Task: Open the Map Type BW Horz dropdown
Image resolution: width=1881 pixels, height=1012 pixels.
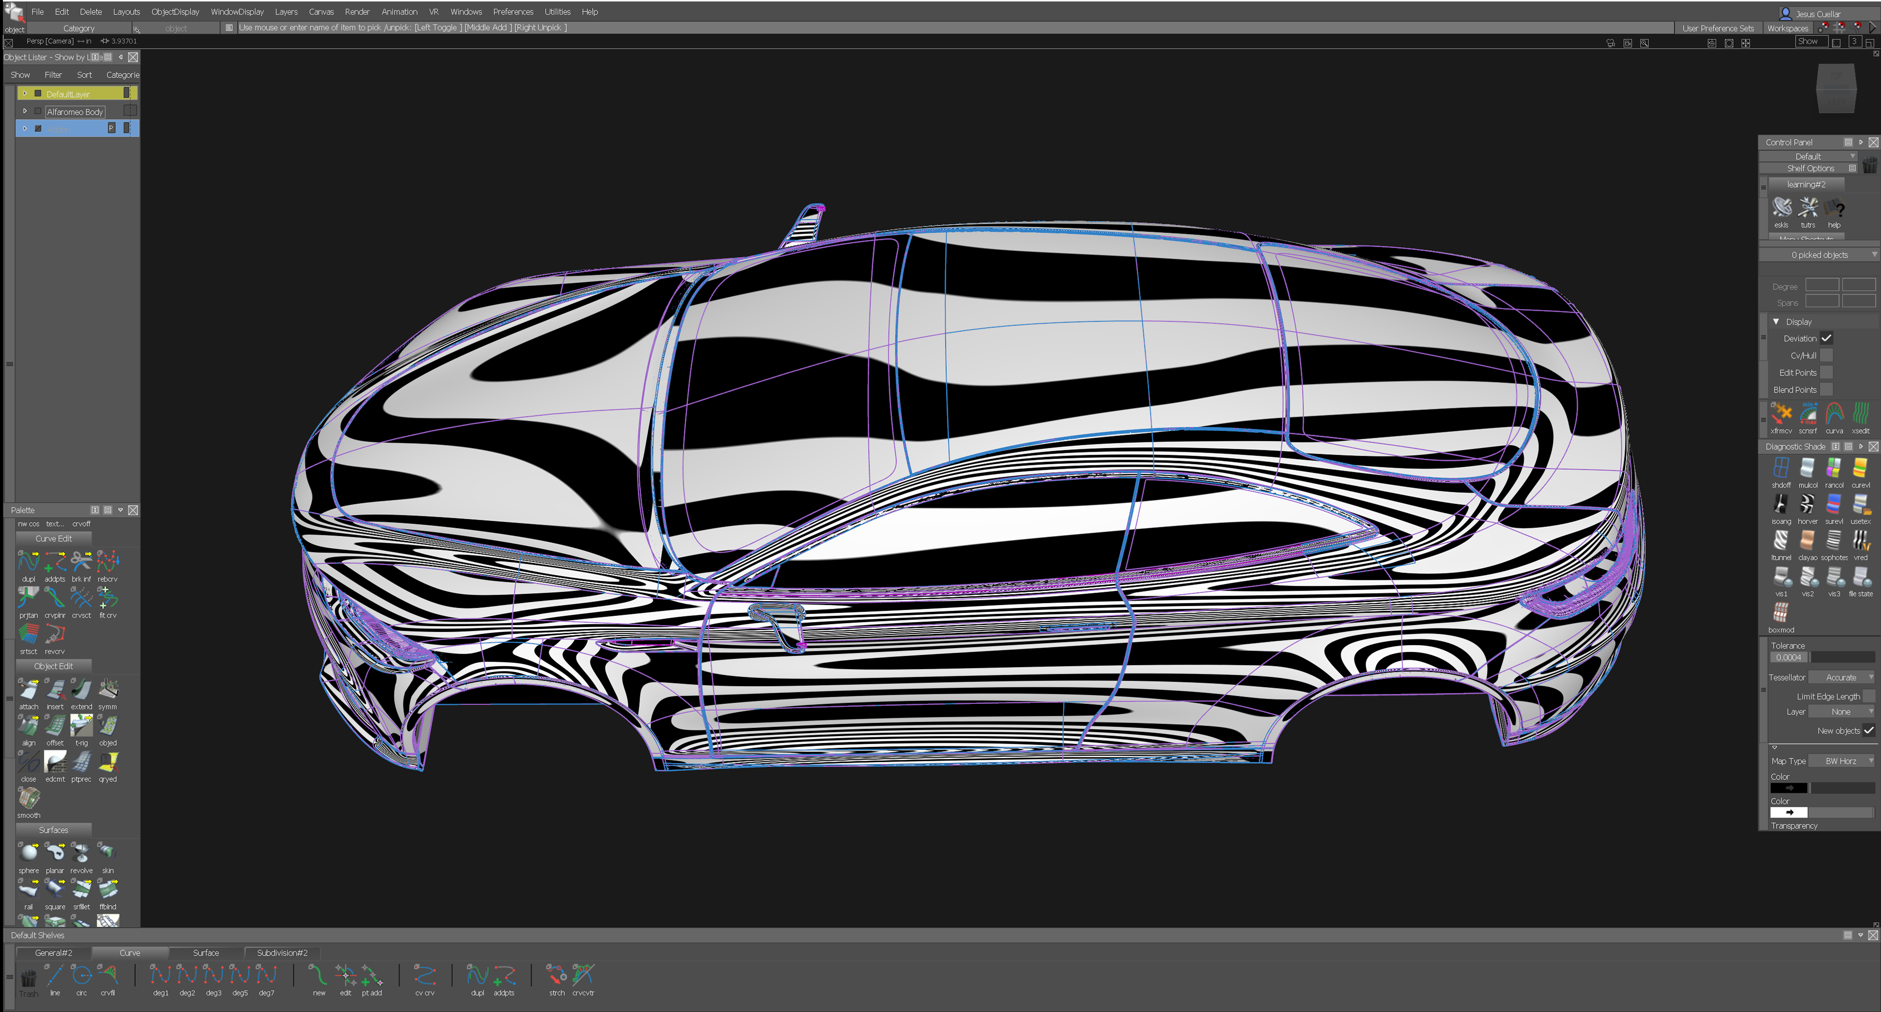Action: (1842, 761)
